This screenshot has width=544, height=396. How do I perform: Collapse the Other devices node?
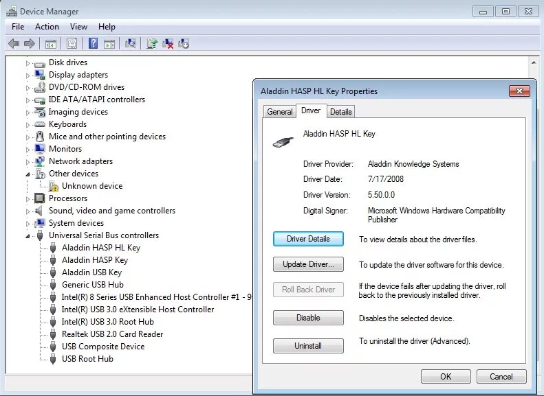tap(28, 174)
